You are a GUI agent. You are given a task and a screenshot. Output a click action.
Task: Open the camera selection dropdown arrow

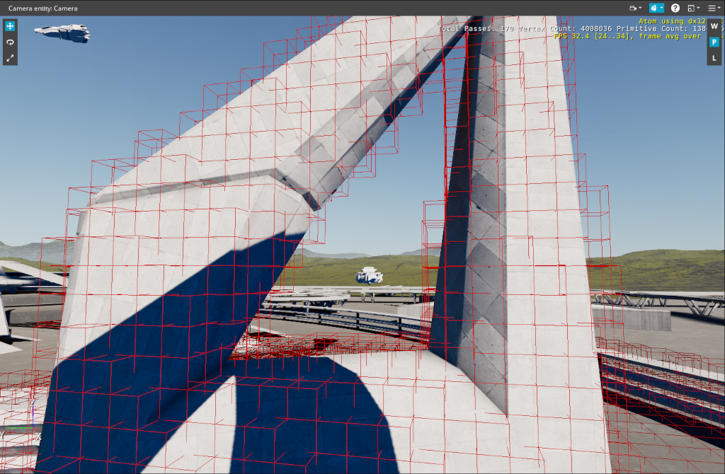click(640, 7)
